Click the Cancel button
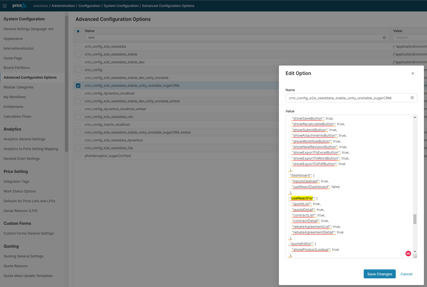The width and height of the screenshot is (427, 287). click(406, 274)
